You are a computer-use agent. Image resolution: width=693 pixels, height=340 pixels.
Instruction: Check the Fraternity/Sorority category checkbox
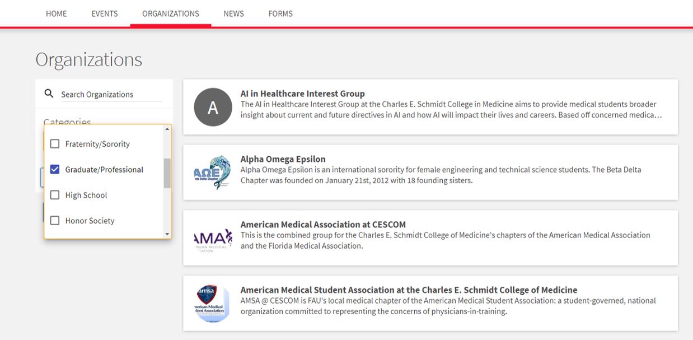coord(55,144)
